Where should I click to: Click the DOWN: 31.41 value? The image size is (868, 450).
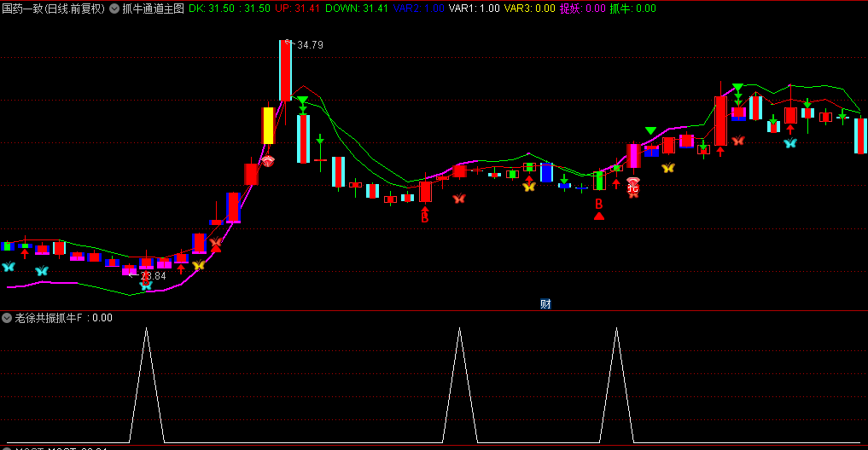(357, 9)
